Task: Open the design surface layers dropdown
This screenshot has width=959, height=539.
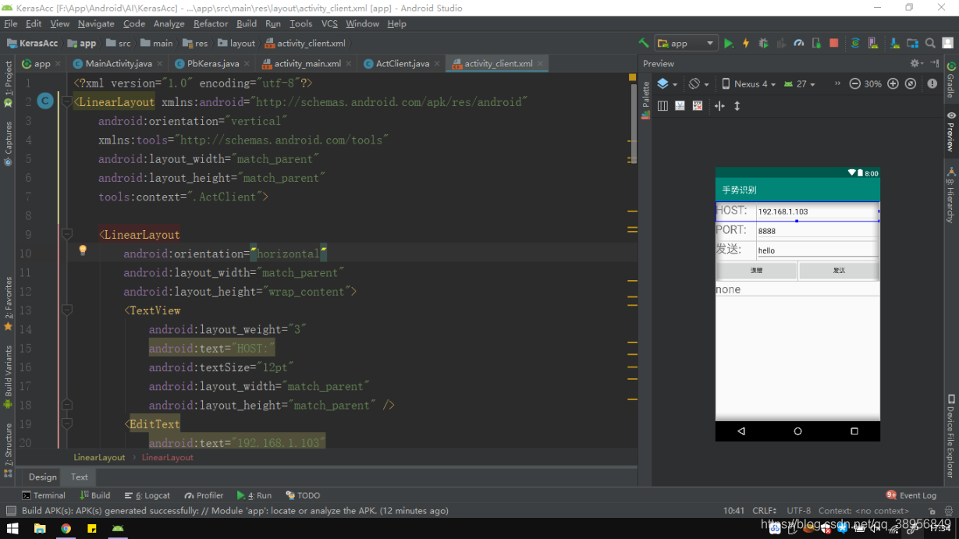Action: [667, 83]
